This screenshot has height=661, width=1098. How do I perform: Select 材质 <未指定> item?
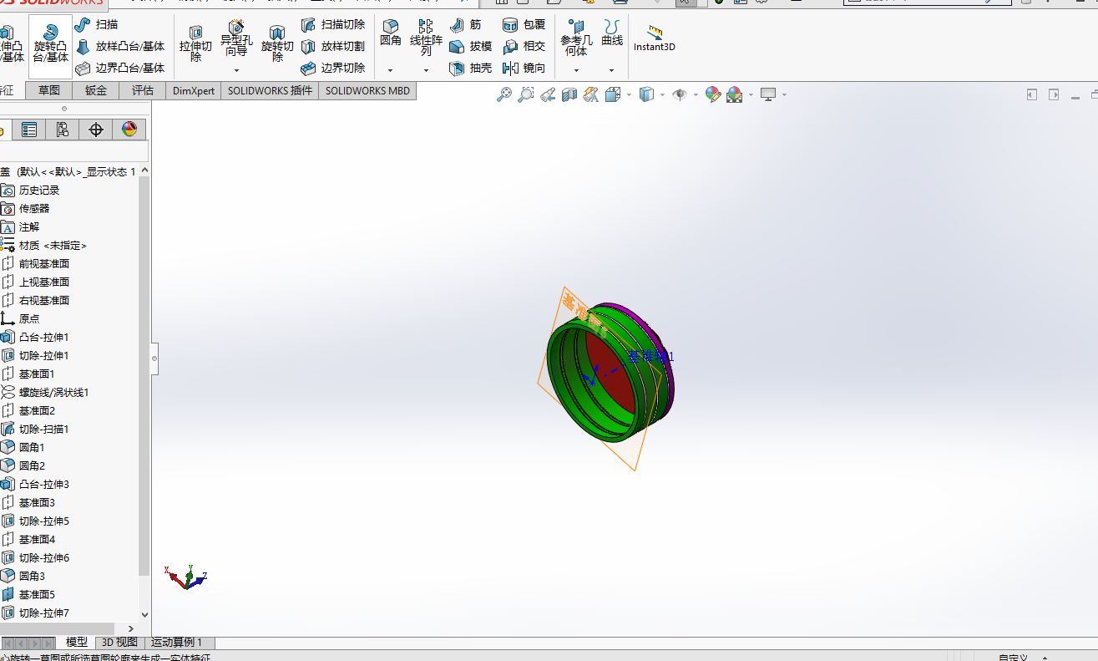[53, 245]
